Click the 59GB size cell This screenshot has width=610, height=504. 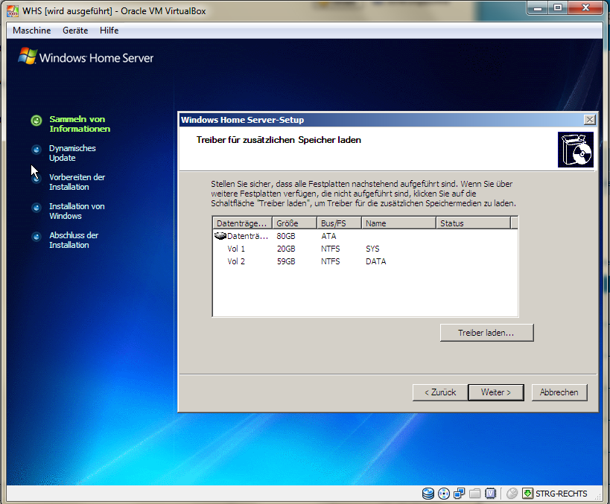point(286,261)
